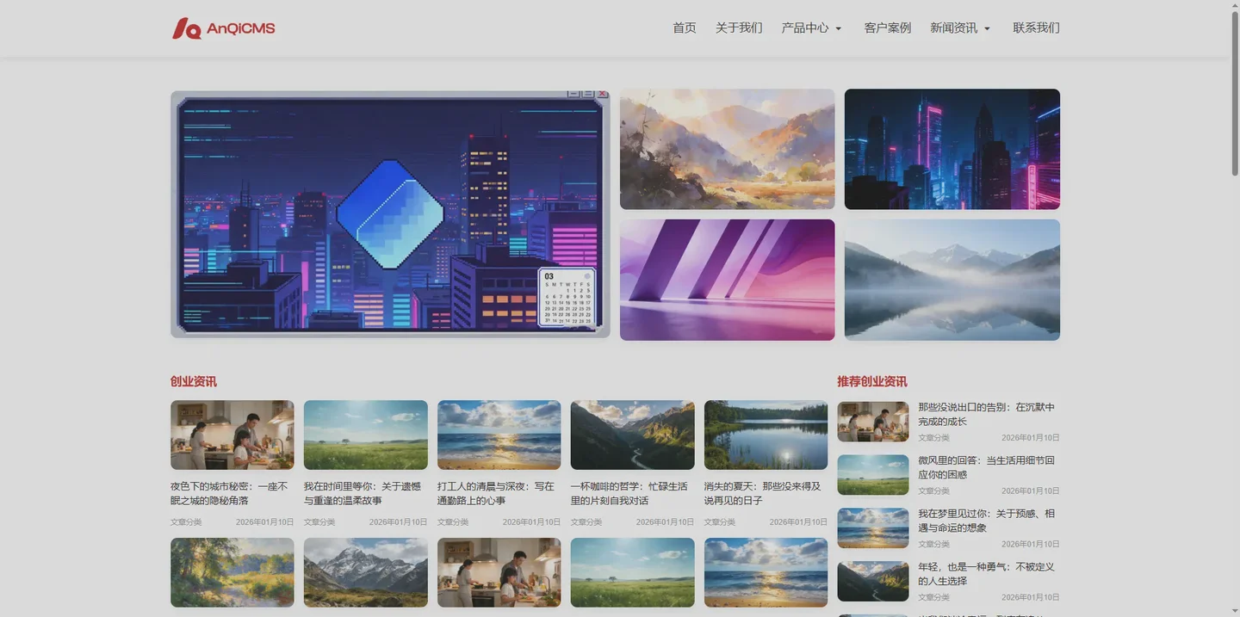This screenshot has height=617, width=1240.
Task: Open article 夜色下的城市秘密
Action: coord(229,493)
